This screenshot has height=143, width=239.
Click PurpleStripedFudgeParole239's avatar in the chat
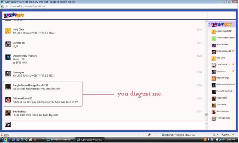coord(8,87)
